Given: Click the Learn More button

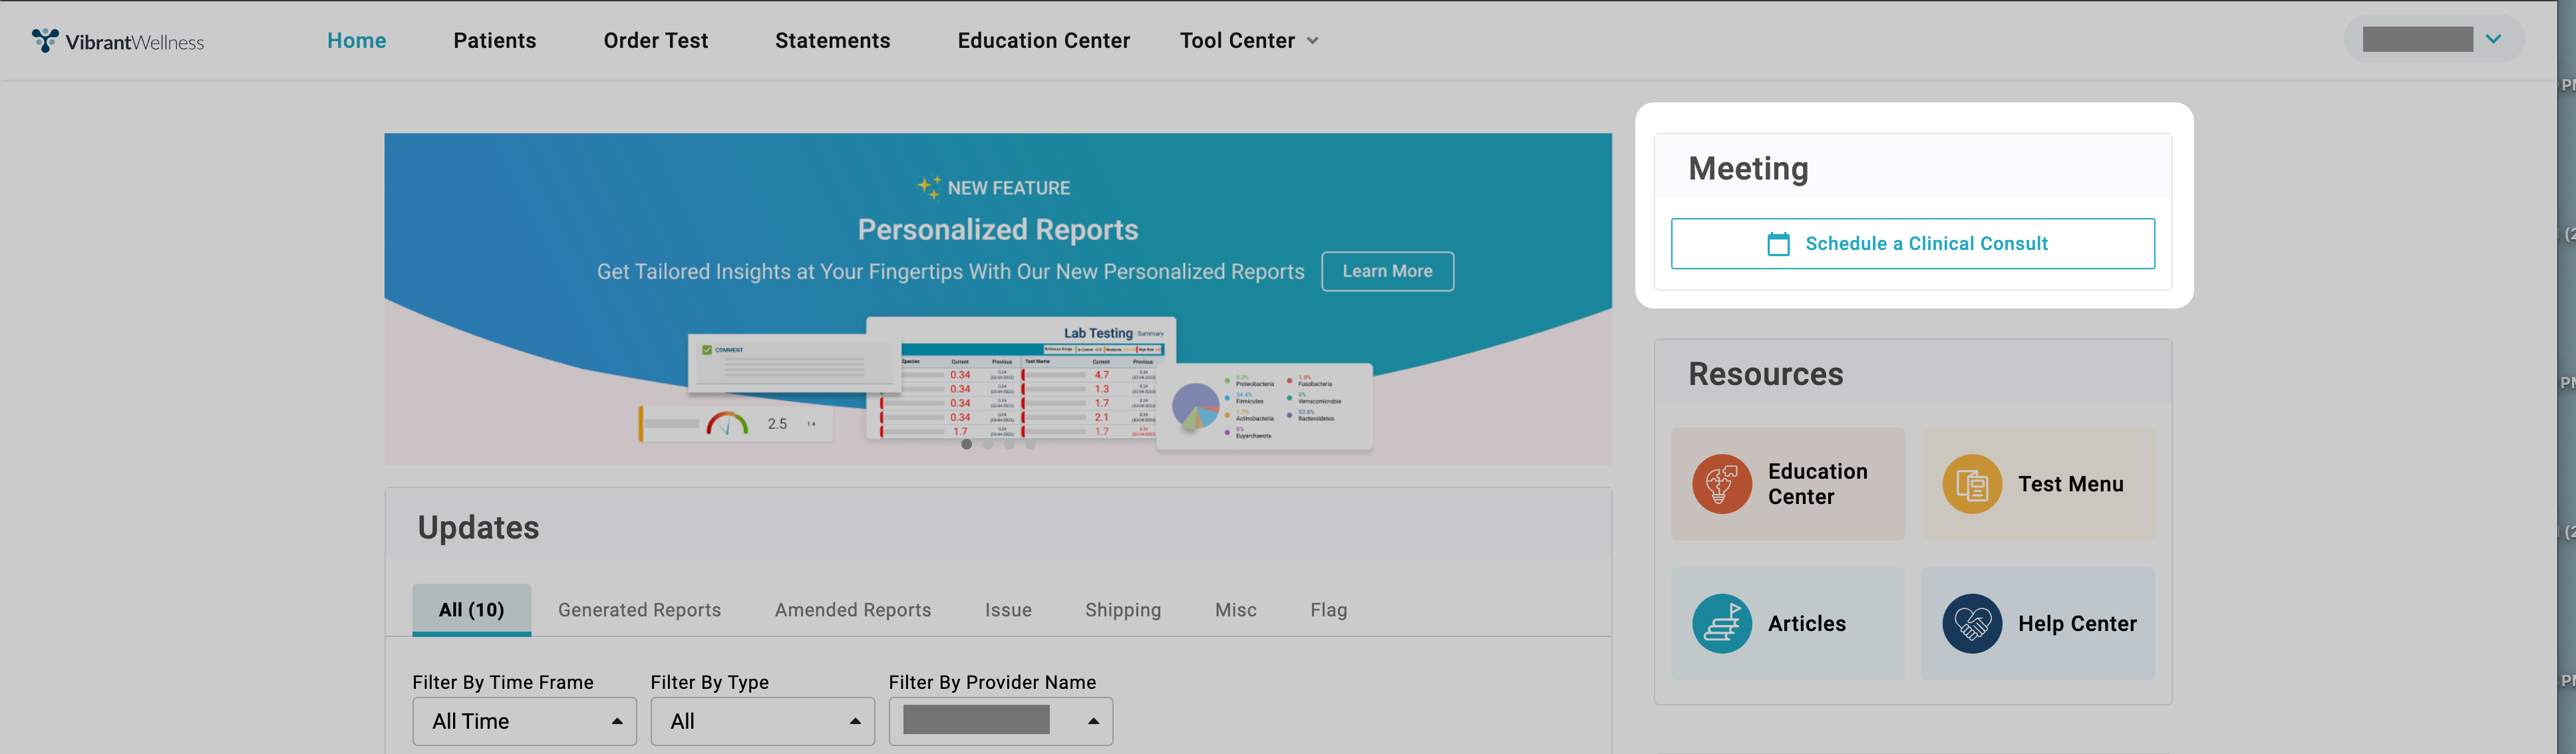Looking at the screenshot, I should click(1387, 271).
